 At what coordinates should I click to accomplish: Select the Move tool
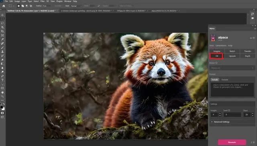coord(2,15)
